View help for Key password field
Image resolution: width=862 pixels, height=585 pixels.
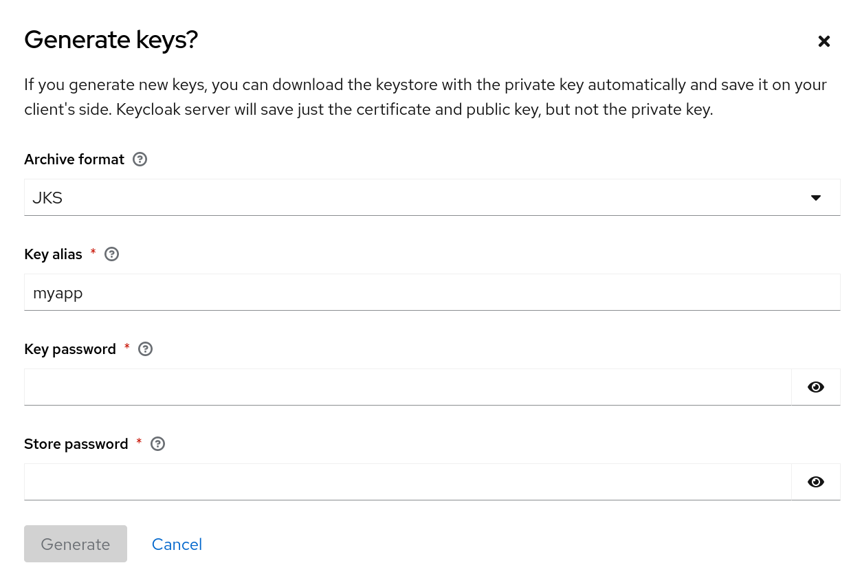point(145,349)
